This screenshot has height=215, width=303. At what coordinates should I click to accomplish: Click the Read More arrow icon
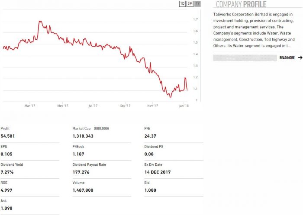[300, 57]
